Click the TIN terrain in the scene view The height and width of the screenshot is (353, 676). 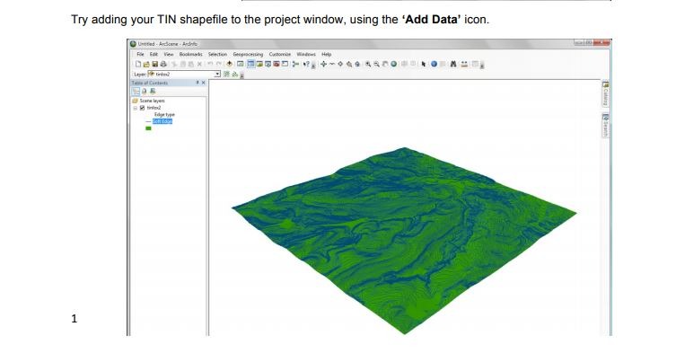(404, 242)
